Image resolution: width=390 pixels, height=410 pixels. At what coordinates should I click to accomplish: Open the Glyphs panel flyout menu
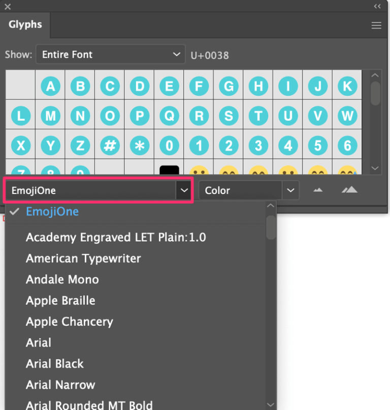pyautogui.click(x=376, y=25)
